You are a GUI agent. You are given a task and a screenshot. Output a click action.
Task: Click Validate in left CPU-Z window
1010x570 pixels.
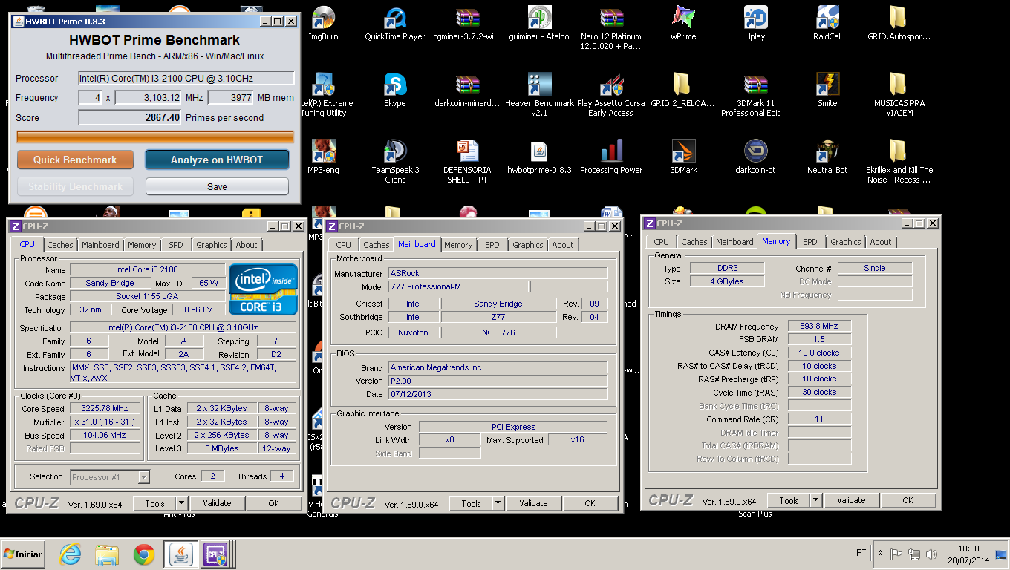pos(217,503)
